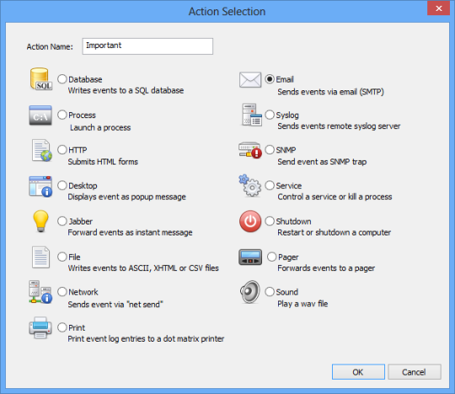Choose the Print radio button
This screenshot has height=394, width=455.
click(x=62, y=327)
